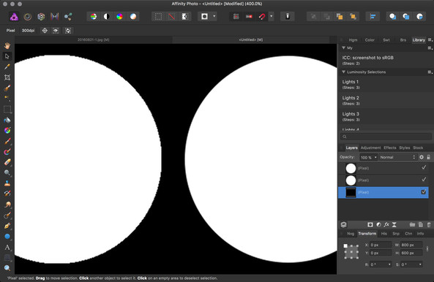Select the Hand view tool

[x=7, y=45]
